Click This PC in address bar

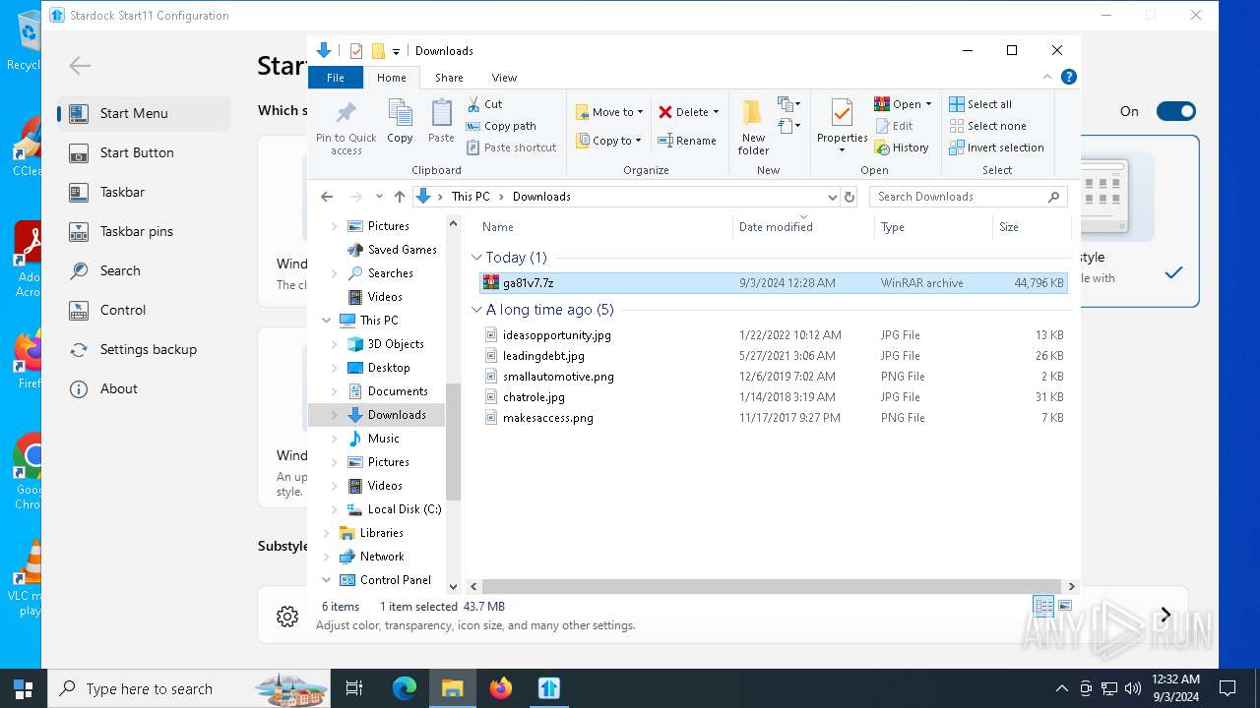(471, 197)
